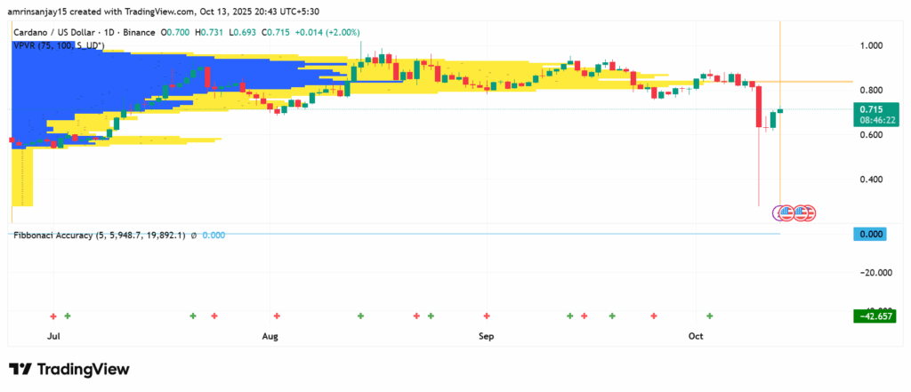Click the blue 0.000 indicator value tag

point(873,235)
